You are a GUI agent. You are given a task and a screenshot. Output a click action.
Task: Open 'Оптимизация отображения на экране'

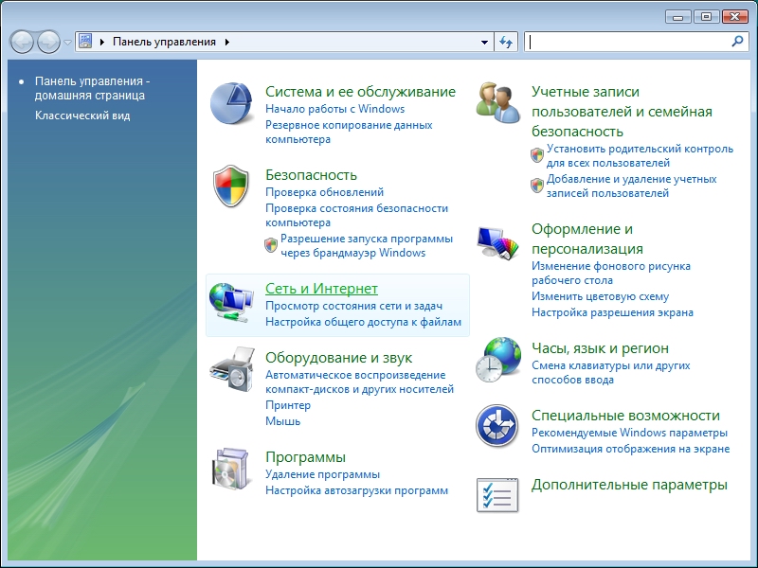pos(631,449)
